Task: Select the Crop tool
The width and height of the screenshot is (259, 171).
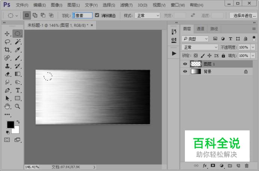Action: click(7, 50)
